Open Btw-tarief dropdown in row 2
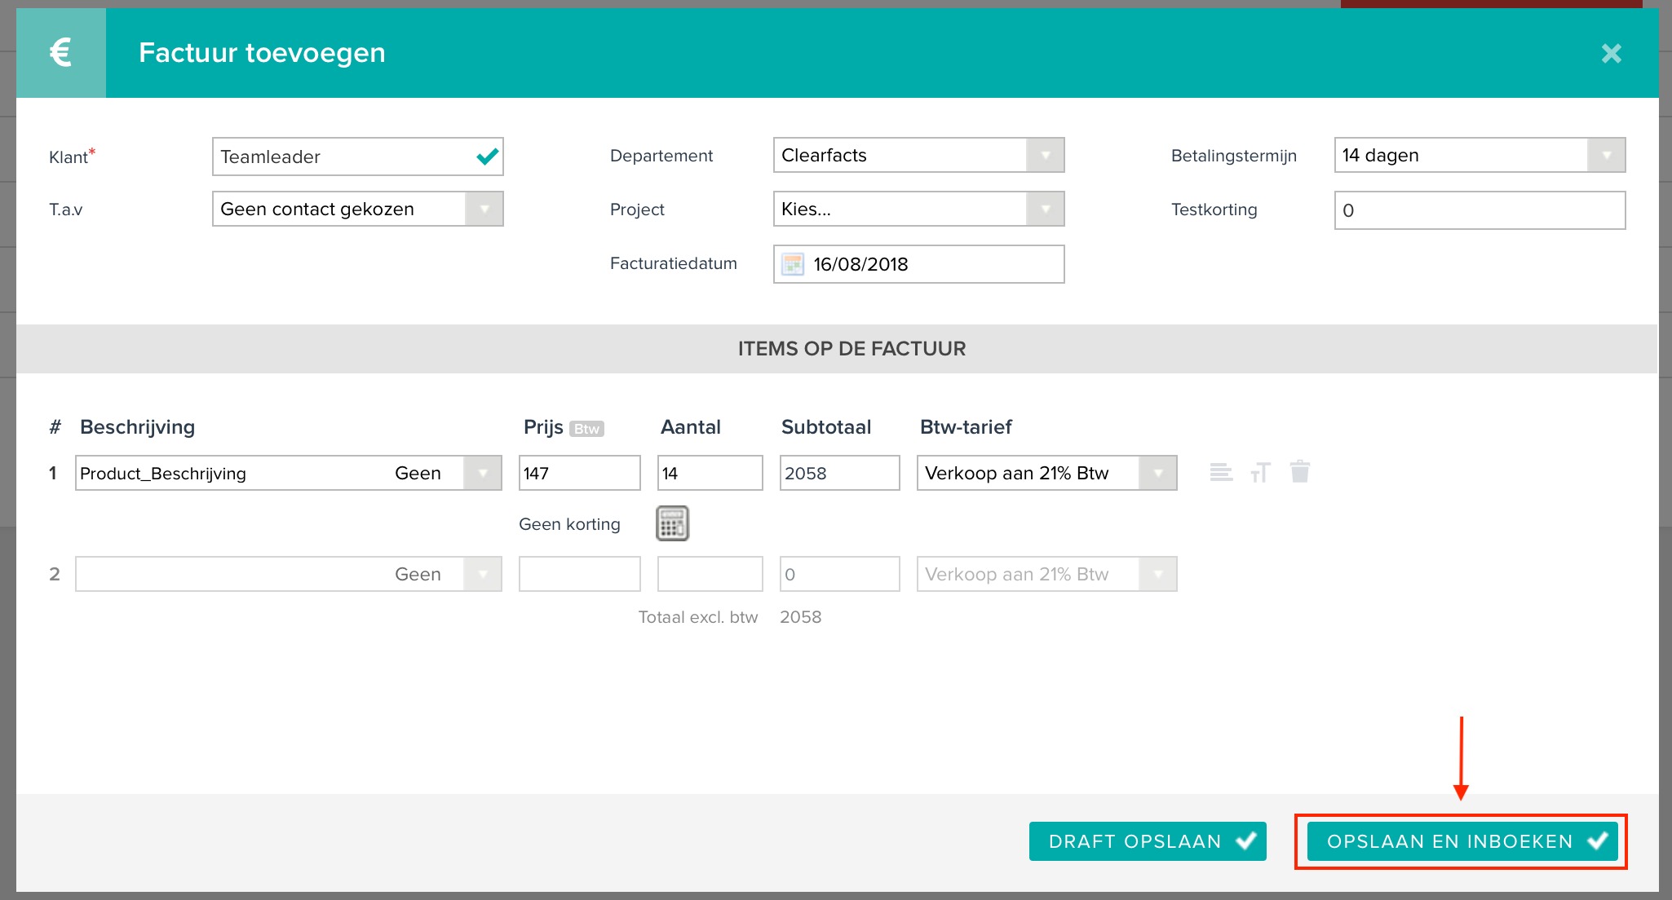Screen dimensions: 1672x900 [1046, 574]
